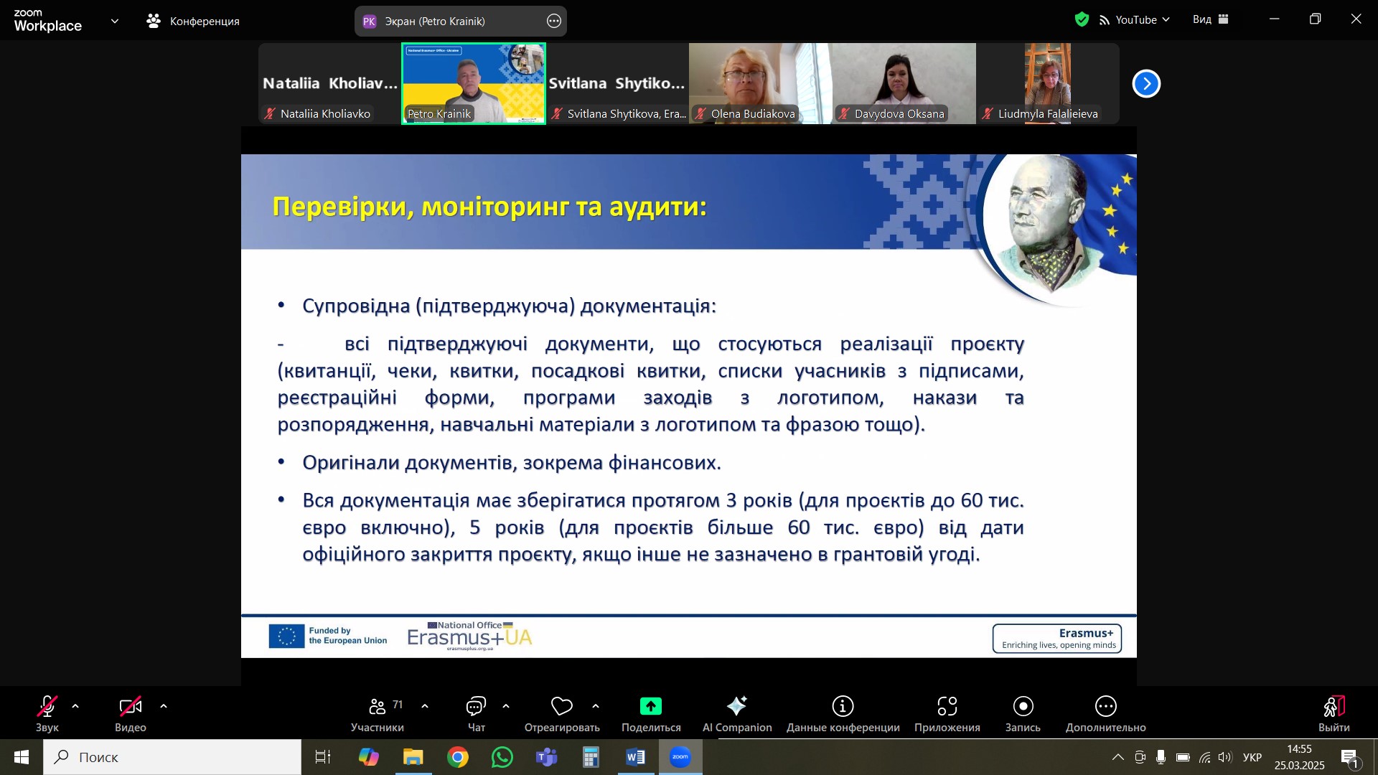This screenshot has height=775, width=1378.
Task: Open YouTube livestream dropdown
Action: click(x=1135, y=20)
